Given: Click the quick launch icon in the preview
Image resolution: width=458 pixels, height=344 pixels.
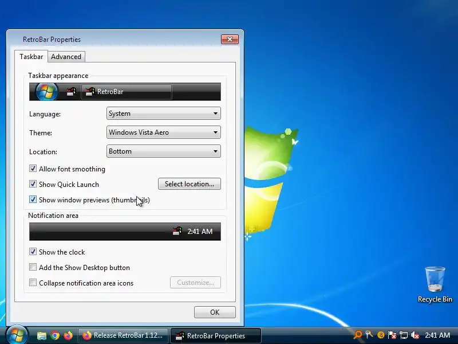Looking at the screenshot, I should (71, 92).
